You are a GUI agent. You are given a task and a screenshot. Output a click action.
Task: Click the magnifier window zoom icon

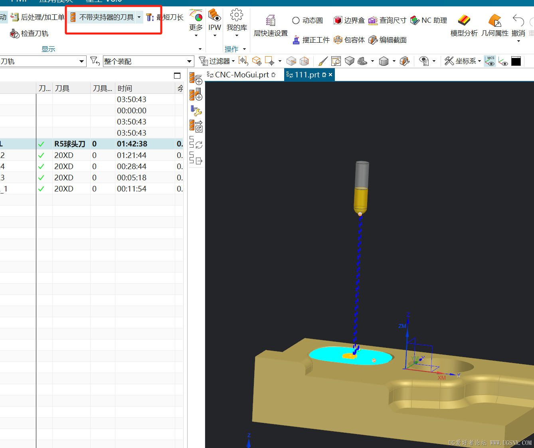336,61
